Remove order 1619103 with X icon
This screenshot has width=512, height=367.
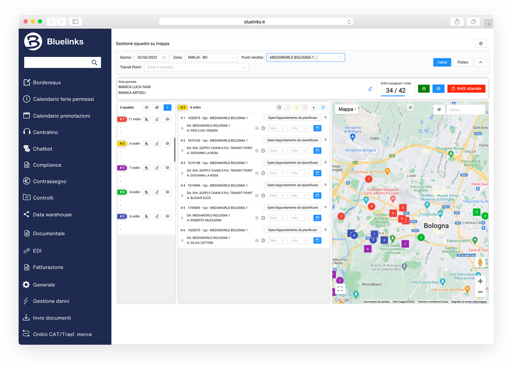325,140
